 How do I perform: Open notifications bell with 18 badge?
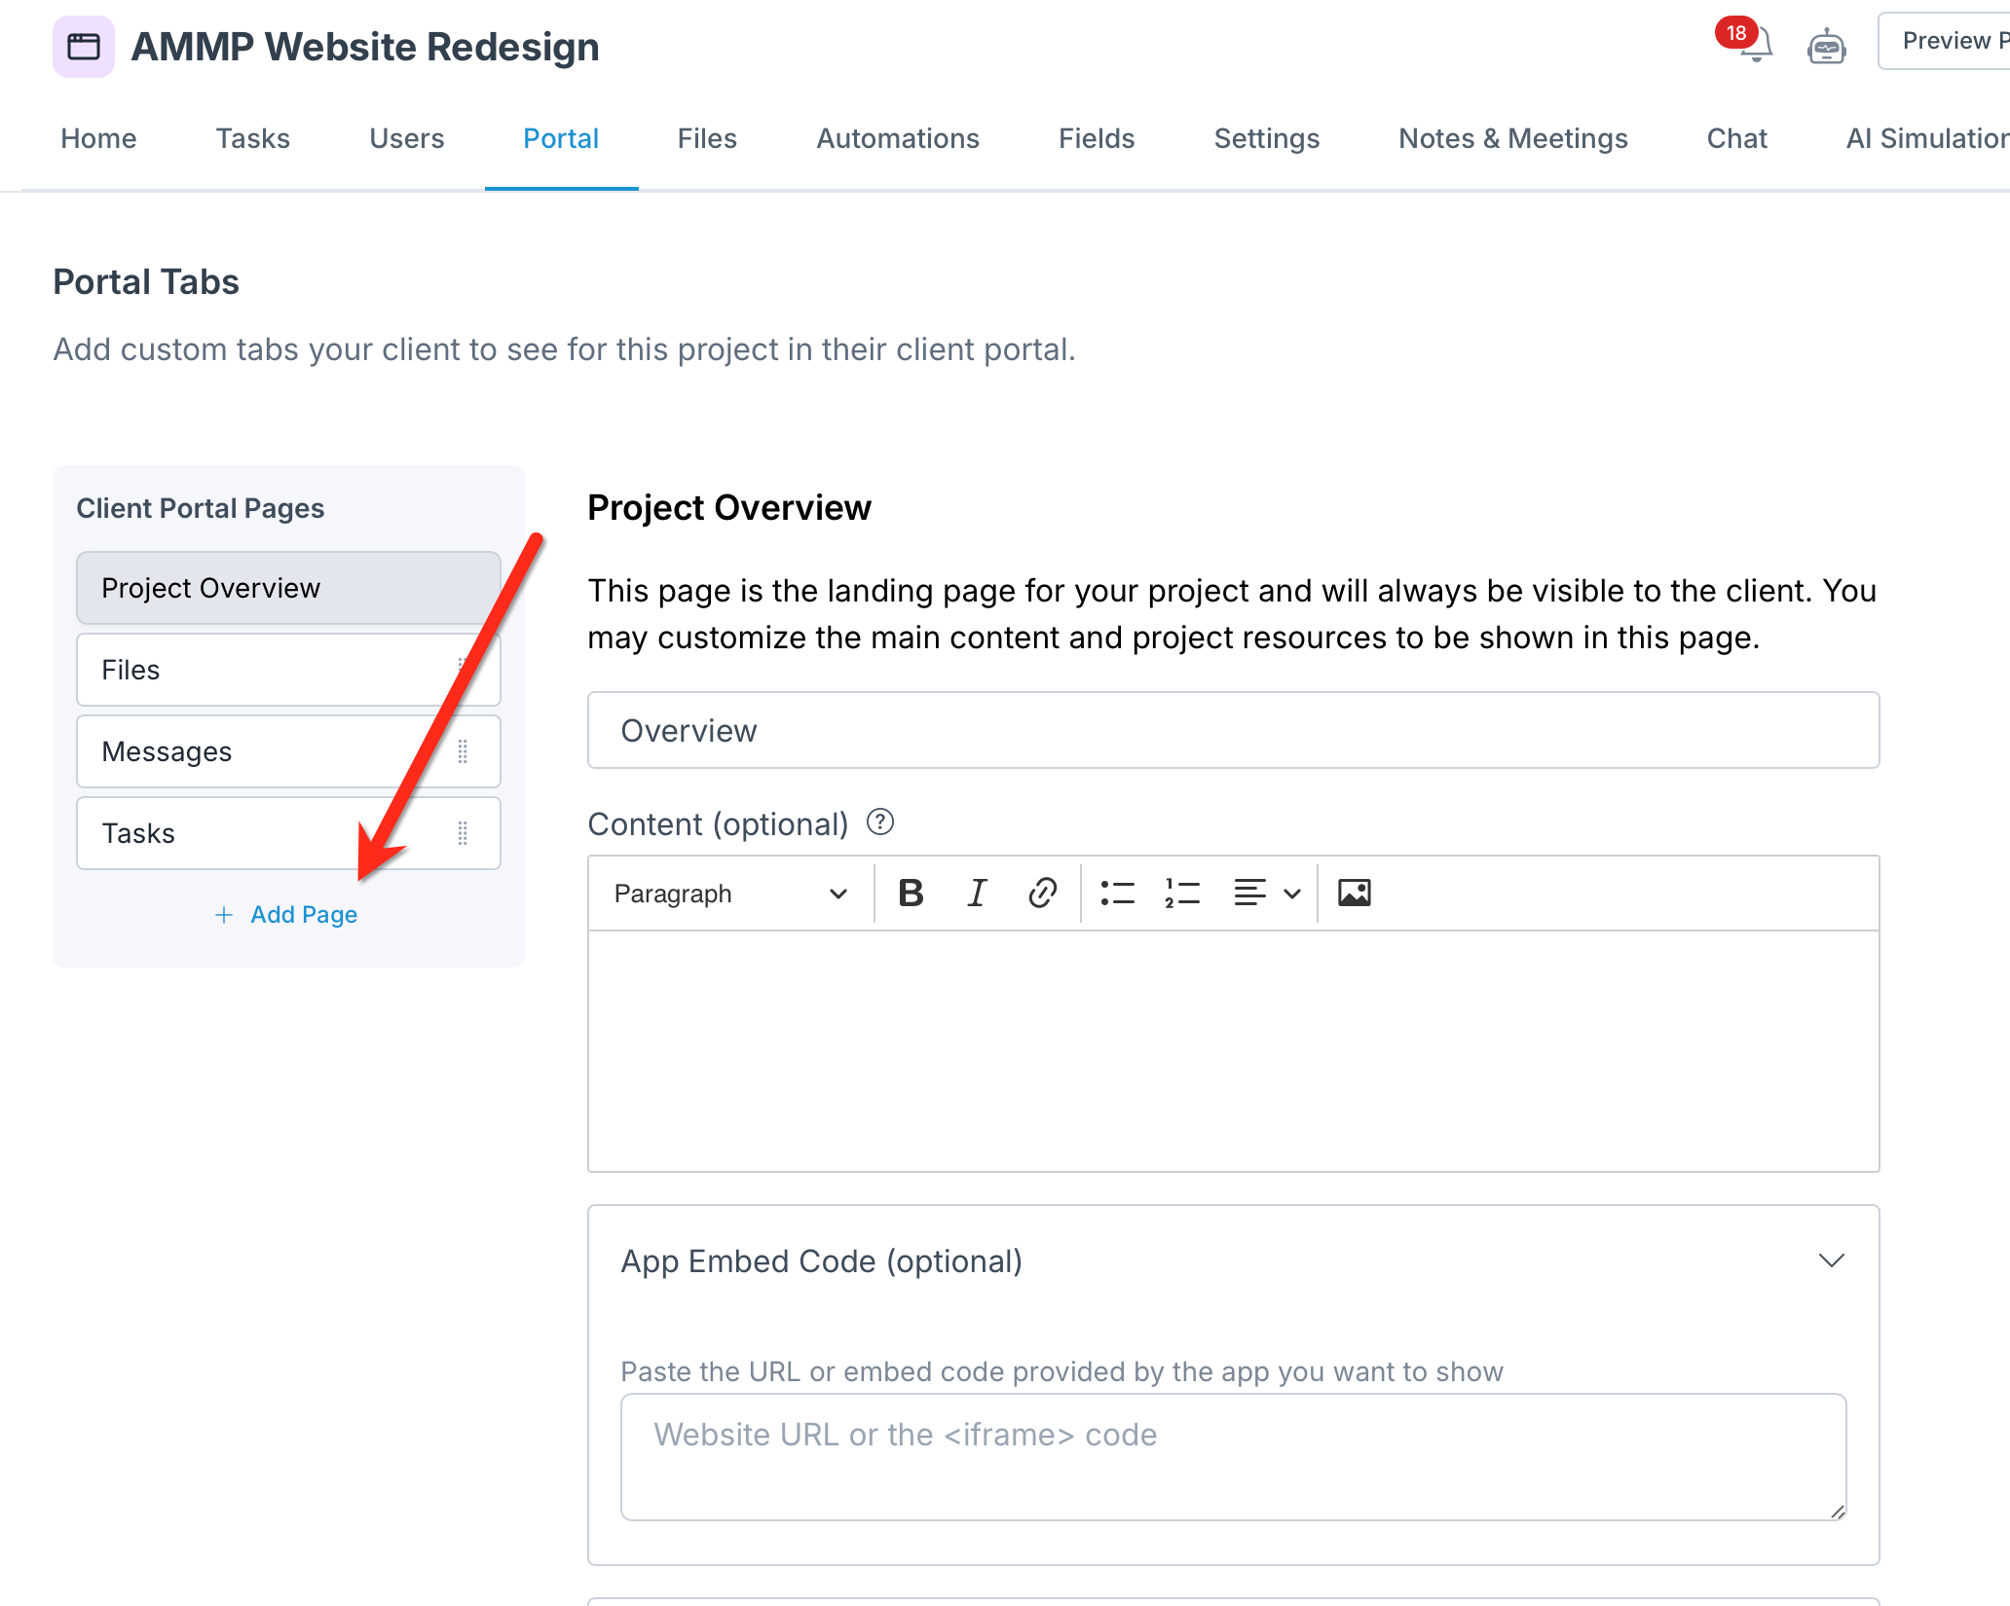[x=1756, y=45]
